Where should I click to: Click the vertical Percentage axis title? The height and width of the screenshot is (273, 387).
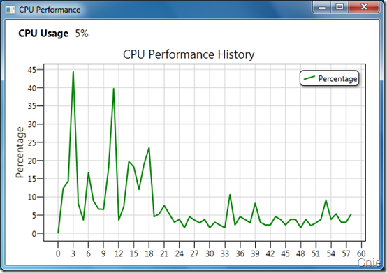[x=20, y=152]
